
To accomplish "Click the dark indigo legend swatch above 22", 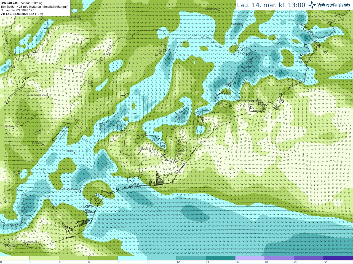I will [338, 258].
